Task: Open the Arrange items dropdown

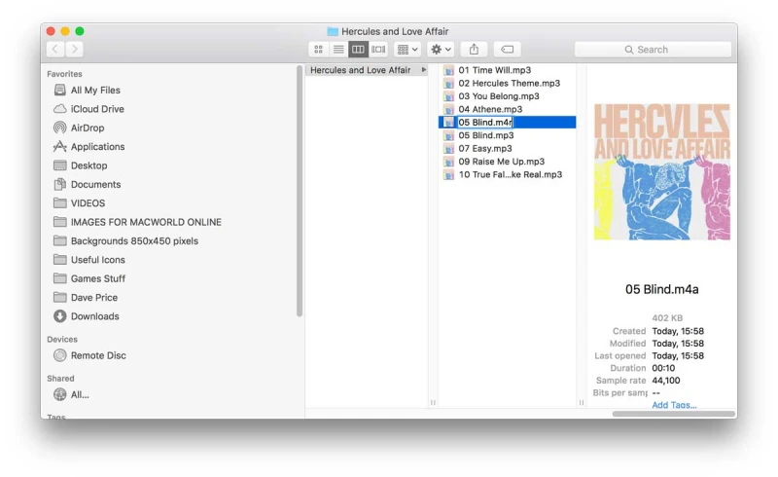Action: [x=407, y=49]
